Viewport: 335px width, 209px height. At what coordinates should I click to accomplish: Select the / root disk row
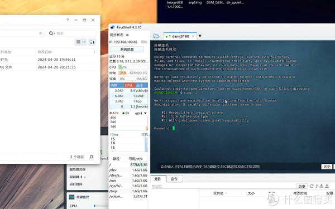pos(128,164)
